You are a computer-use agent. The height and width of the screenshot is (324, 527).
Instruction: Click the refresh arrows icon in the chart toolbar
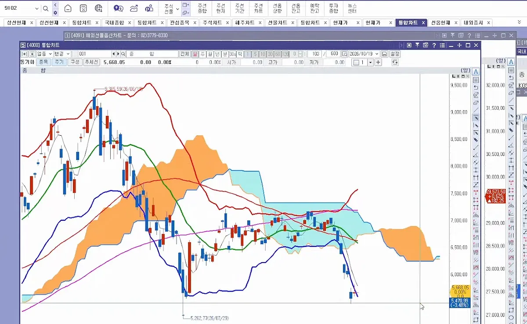point(395,62)
